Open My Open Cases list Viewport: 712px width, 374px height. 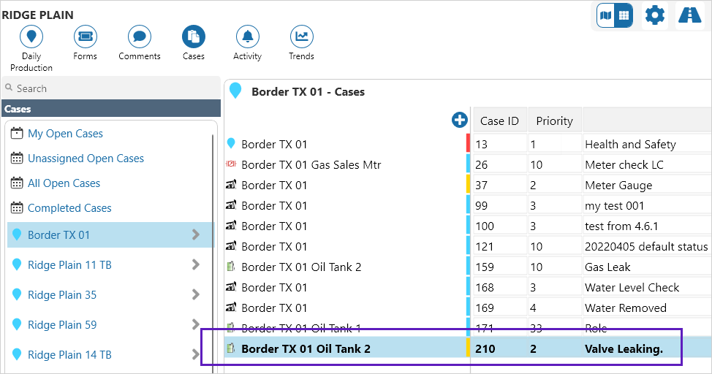click(x=65, y=134)
